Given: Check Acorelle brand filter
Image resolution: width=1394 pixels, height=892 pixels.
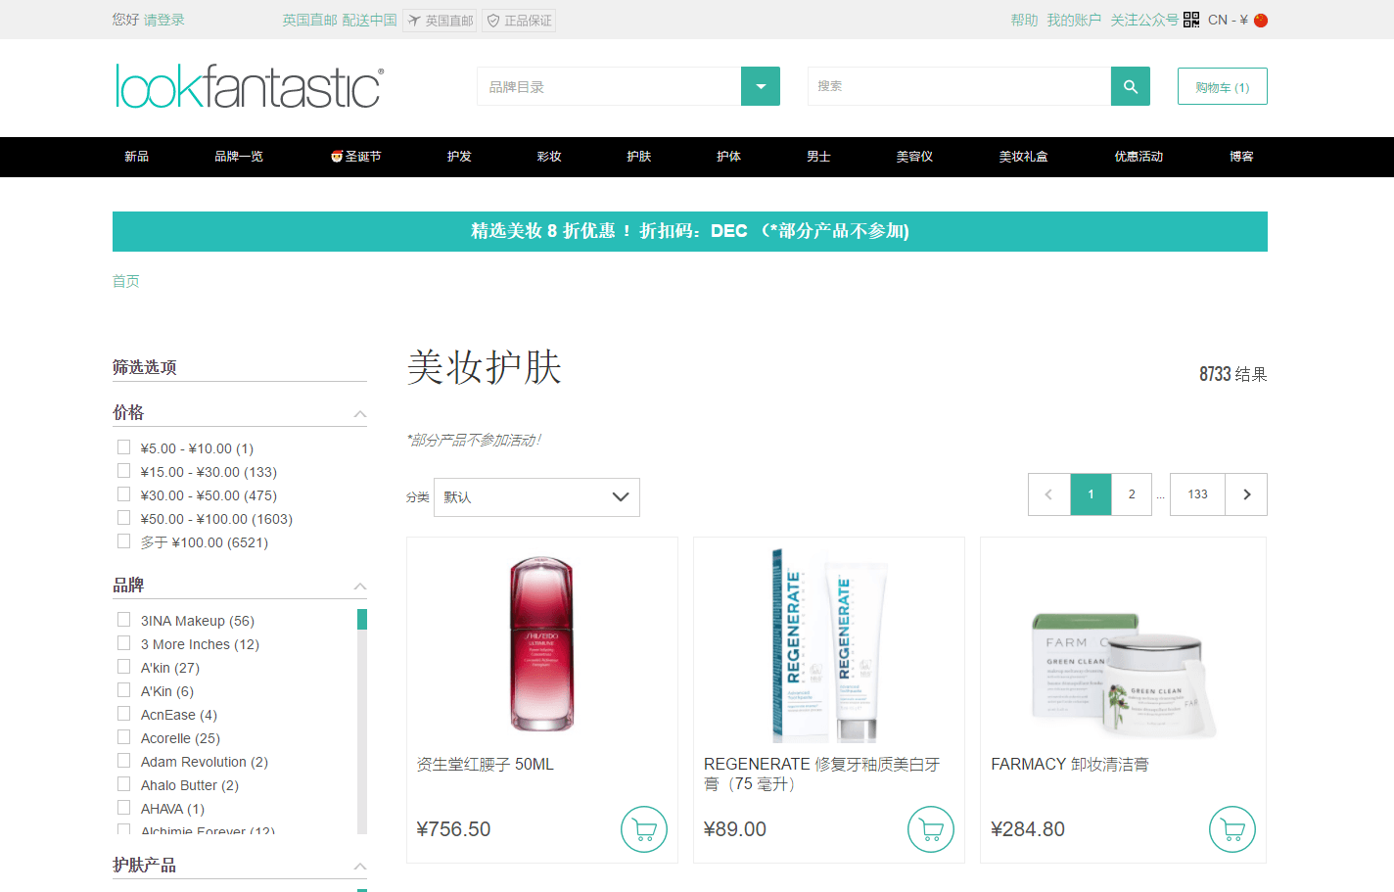Looking at the screenshot, I should (x=123, y=736).
